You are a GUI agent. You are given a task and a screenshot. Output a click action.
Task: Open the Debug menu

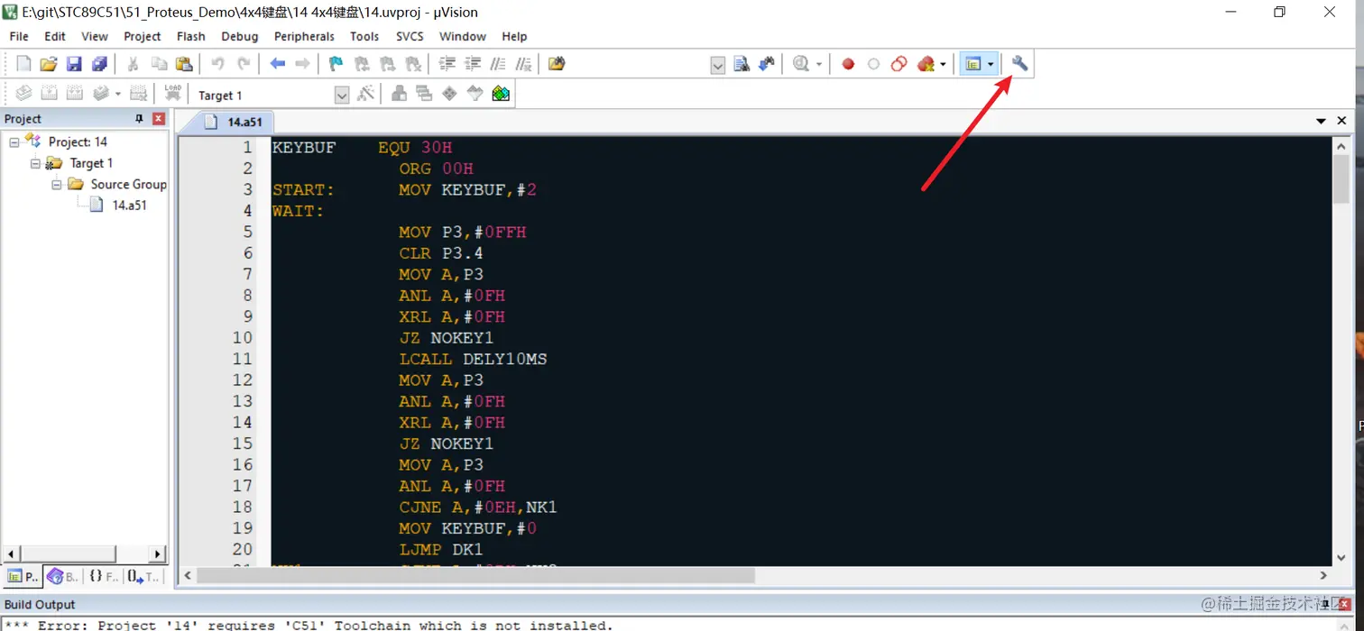tap(240, 37)
